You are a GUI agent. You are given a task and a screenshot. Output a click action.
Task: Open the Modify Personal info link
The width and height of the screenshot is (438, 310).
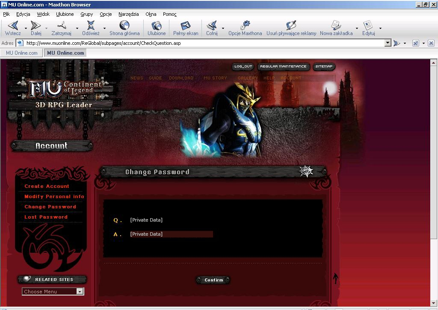[54, 196]
